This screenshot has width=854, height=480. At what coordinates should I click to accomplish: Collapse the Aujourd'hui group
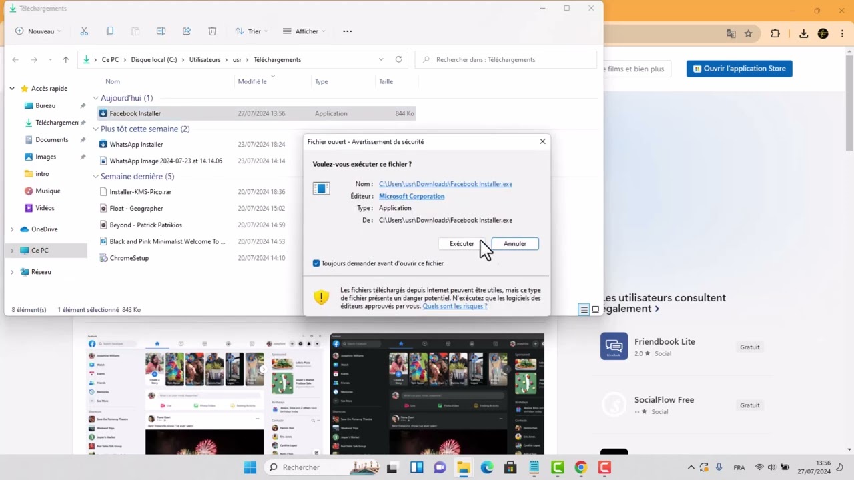(x=95, y=98)
